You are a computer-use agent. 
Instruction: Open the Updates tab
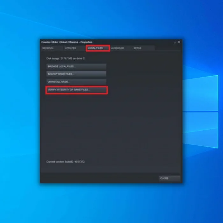pos(74,48)
